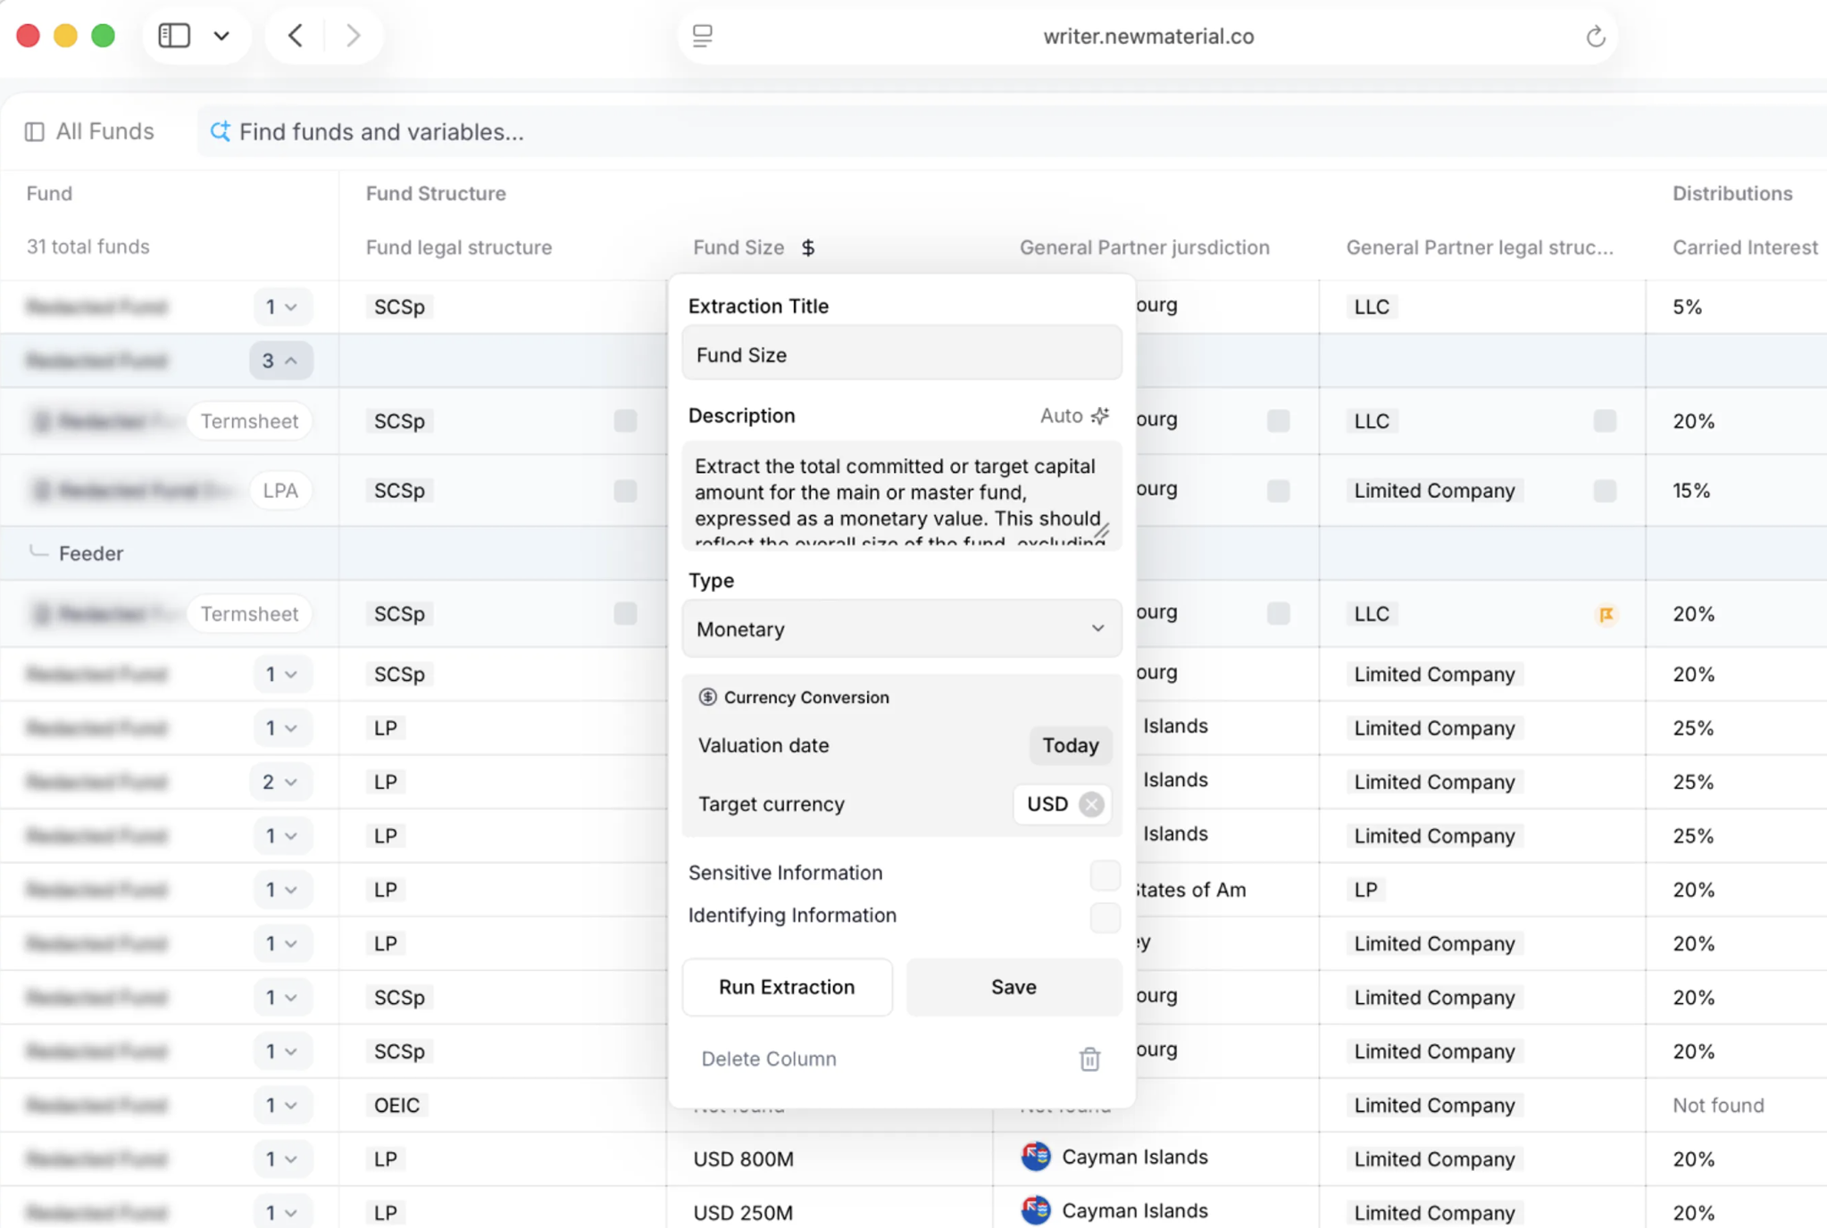Viewport: 1827px width, 1228px height.
Task: Click the All Funds label
Action: [x=104, y=132]
